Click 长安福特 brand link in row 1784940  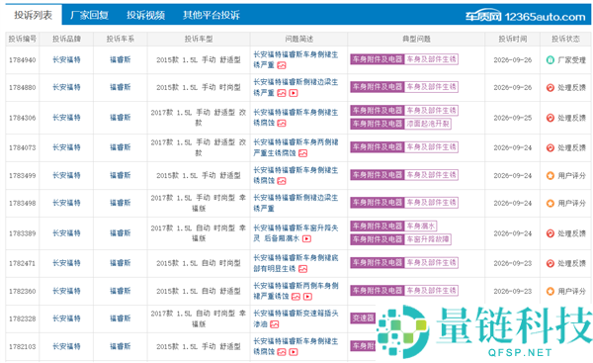tap(66, 59)
